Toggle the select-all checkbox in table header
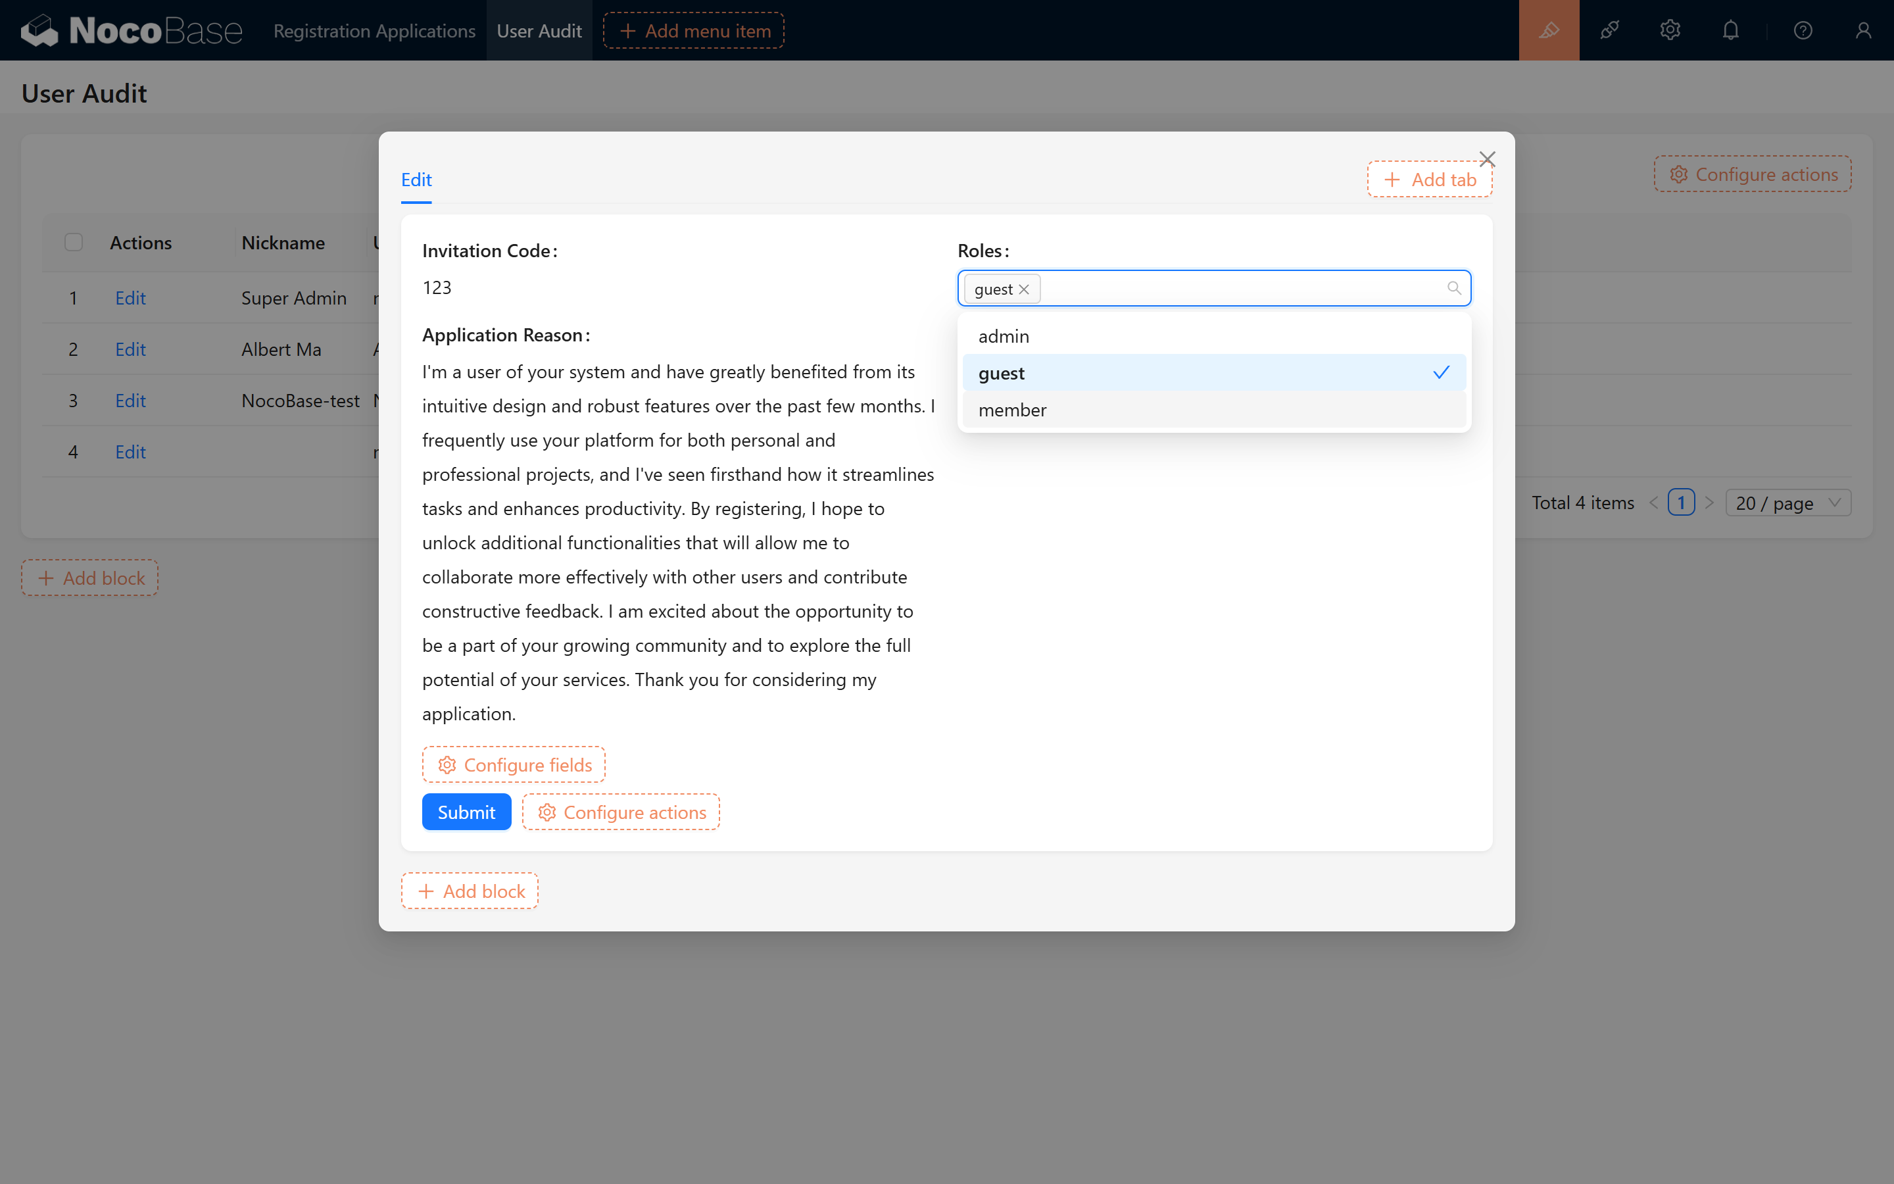The height and width of the screenshot is (1184, 1894). pos(74,243)
